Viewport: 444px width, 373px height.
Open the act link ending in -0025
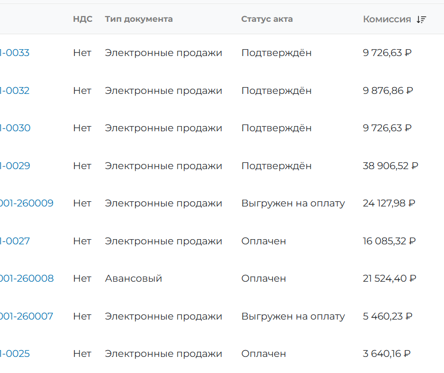[15, 354]
